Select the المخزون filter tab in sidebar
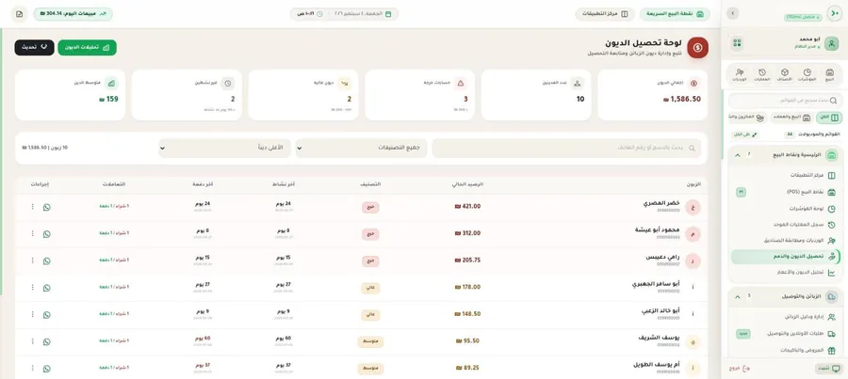This screenshot has height=379, width=848. tap(748, 118)
